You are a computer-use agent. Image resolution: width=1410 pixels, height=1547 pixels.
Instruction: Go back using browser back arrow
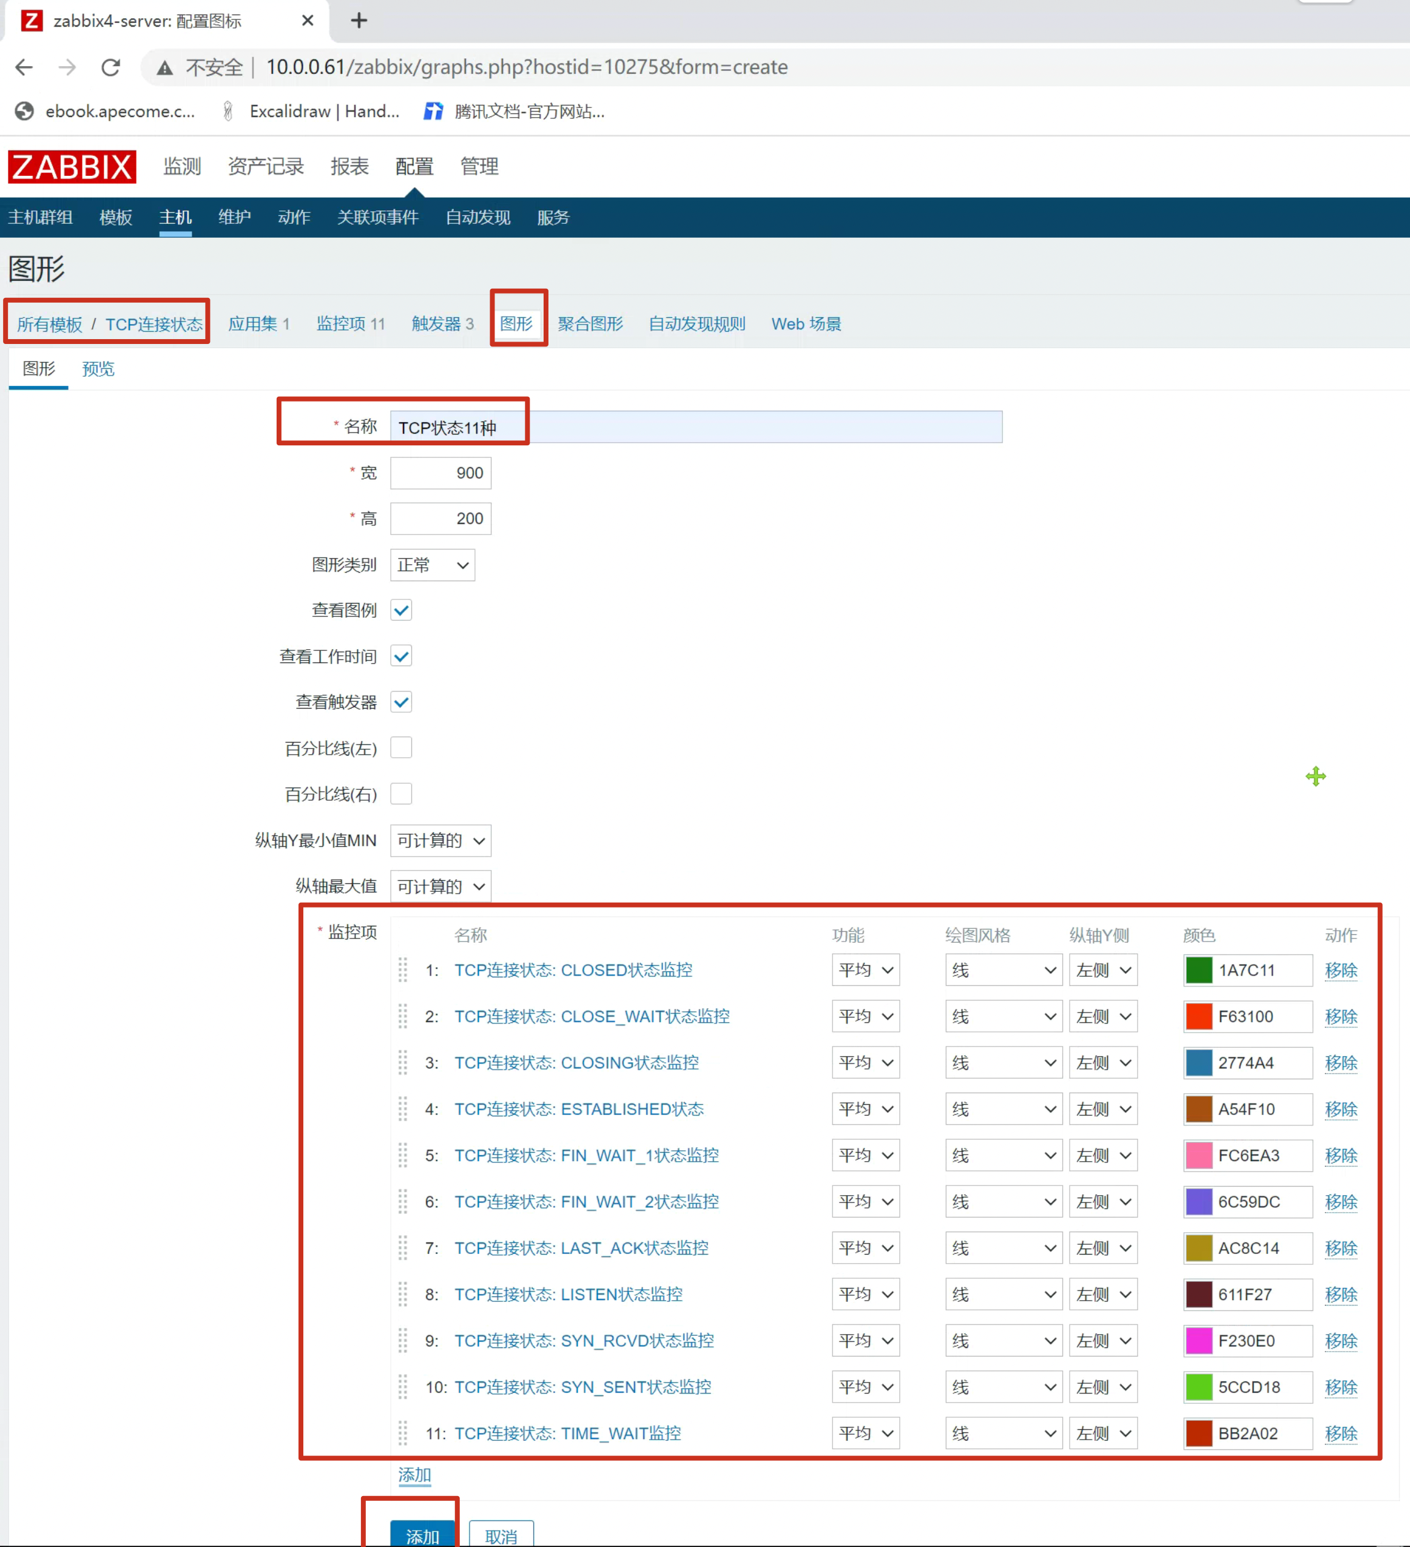[24, 67]
